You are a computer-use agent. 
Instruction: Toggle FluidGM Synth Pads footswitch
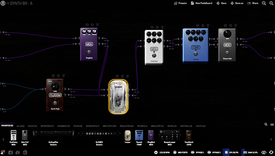click(x=55, y=103)
